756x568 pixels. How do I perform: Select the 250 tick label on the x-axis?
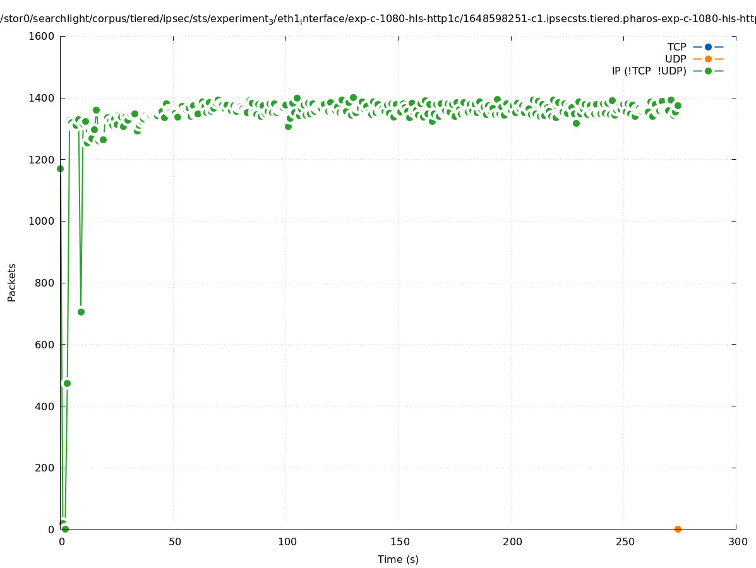pyautogui.click(x=625, y=541)
